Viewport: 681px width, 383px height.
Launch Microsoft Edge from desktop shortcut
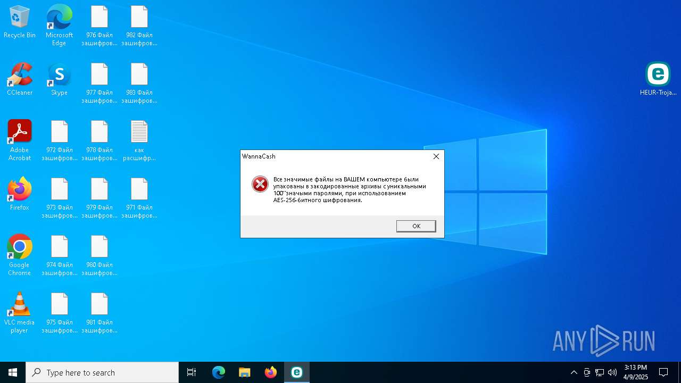(x=59, y=26)
